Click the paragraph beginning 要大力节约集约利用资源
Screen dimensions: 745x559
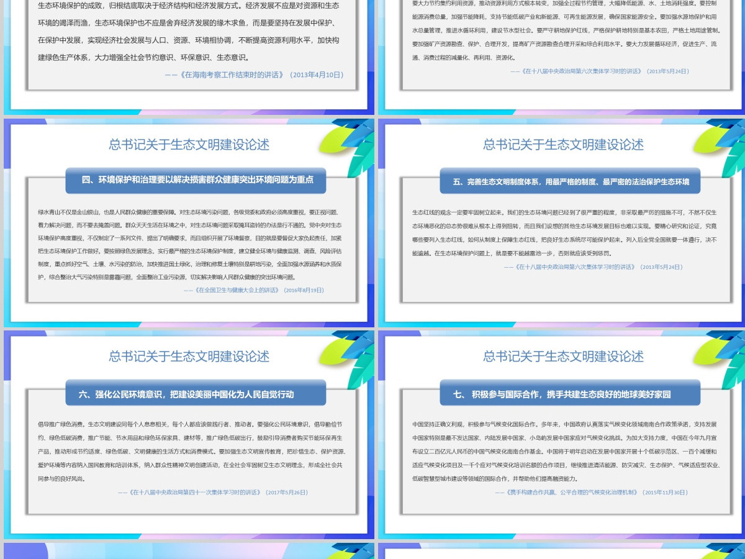point(566,31)
